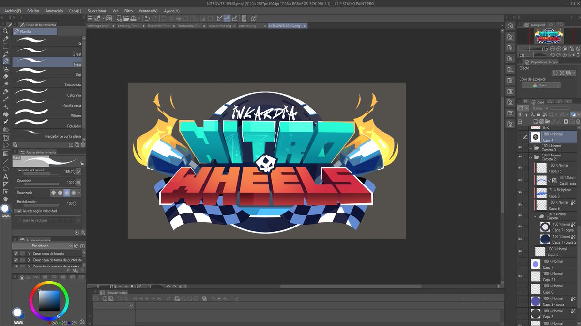Open the Clip Studio swirl icon
The image size is (581, 326).
109,18
